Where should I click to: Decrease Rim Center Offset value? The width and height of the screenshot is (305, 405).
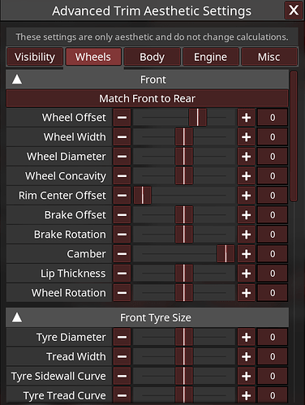click(x=122, y=196)
